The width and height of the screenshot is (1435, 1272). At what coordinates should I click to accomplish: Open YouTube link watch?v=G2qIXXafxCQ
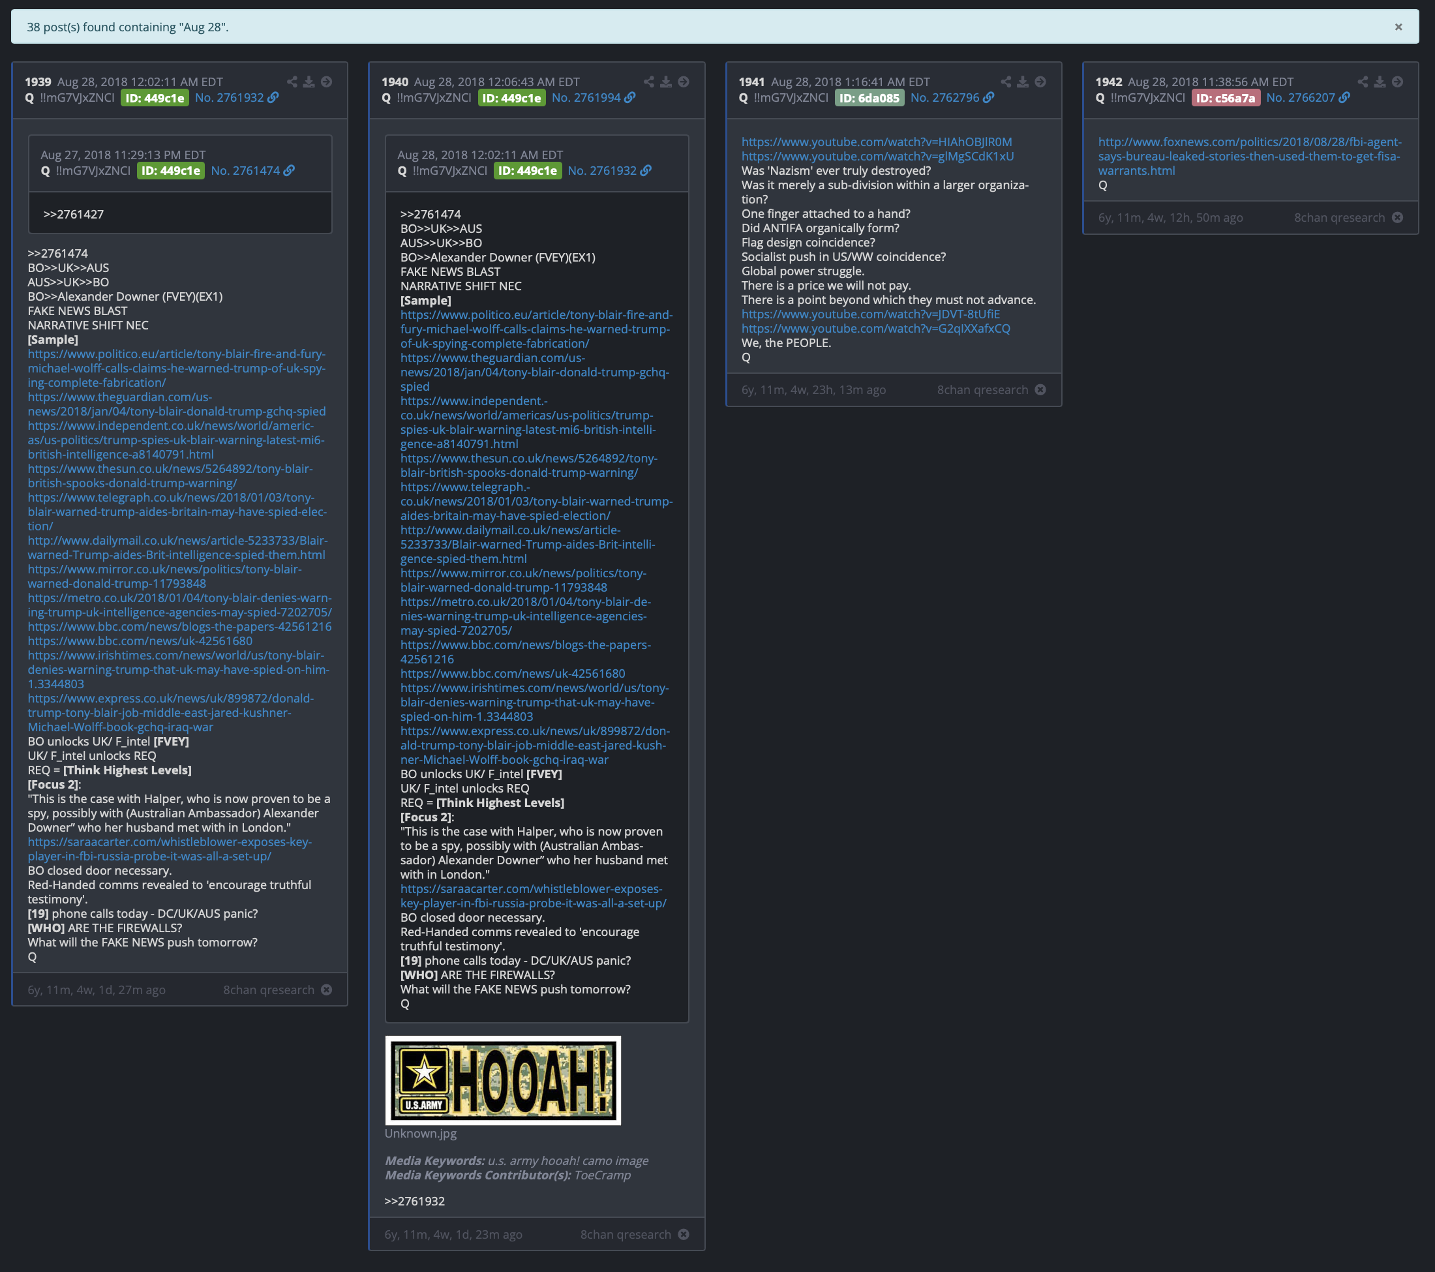tap(875, 328)
